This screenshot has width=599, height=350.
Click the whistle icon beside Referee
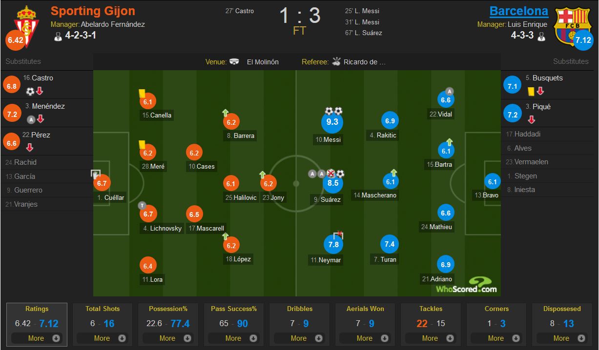(x=336, y=61)
